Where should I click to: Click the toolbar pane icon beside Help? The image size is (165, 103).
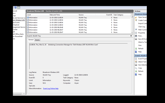(x=18, y=7)
